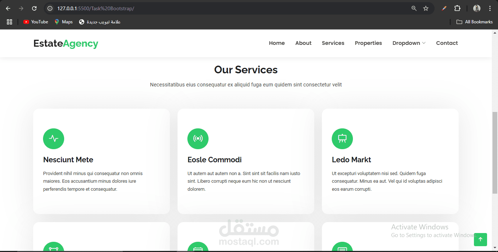Image resolution: width=498 pixels, height=252 pixels.
Task: Open the YouTube bookmark
Action: click(36, 22)
